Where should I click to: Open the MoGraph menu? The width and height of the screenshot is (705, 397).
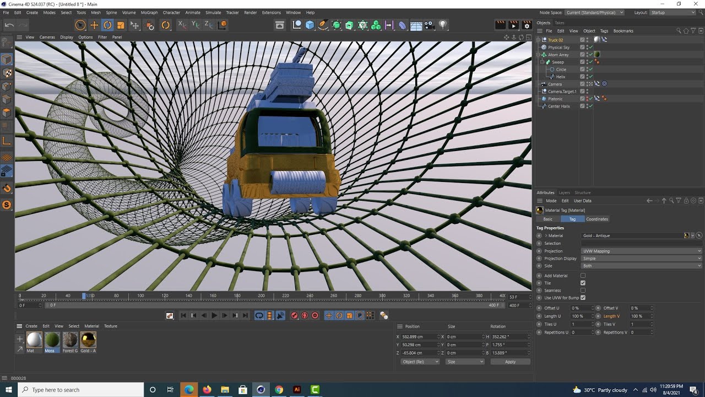click(x=149, y=12)
